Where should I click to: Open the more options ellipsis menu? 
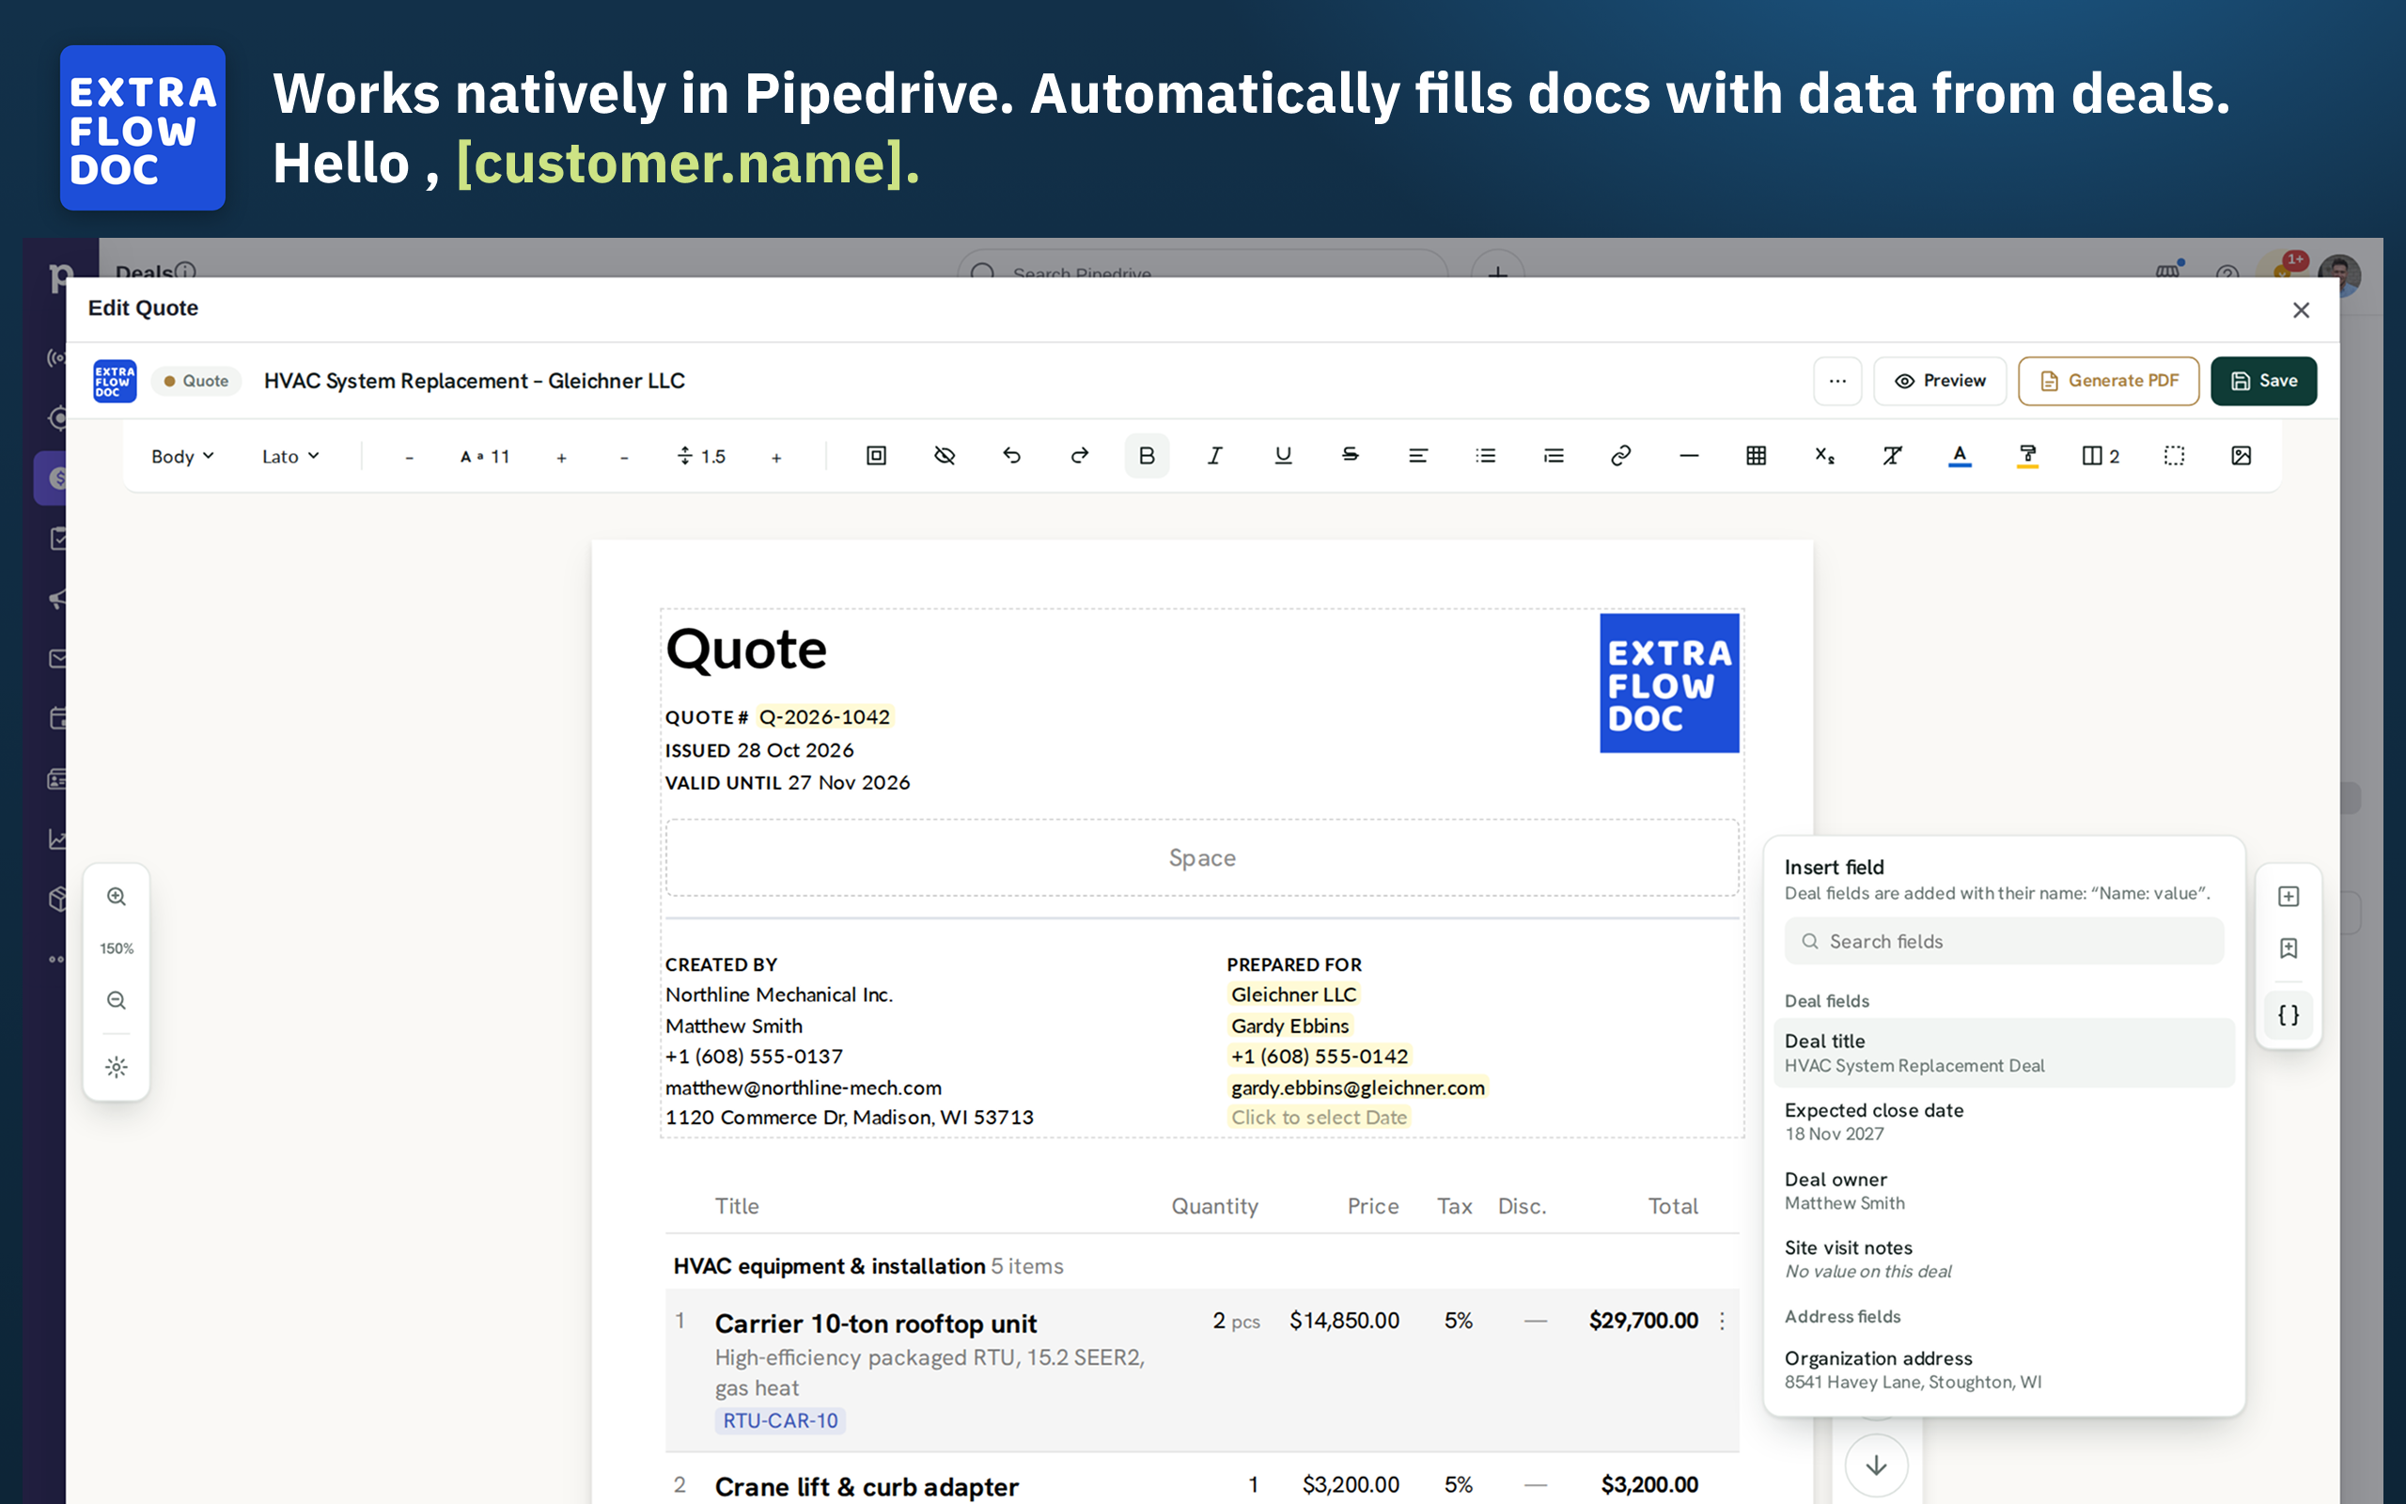click(x=1837, y=381)
